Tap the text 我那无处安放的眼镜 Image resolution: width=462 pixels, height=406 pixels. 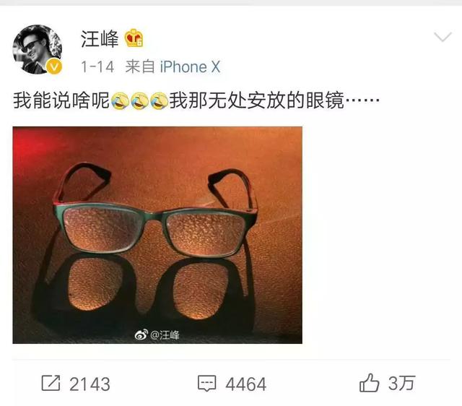point(257,100)
